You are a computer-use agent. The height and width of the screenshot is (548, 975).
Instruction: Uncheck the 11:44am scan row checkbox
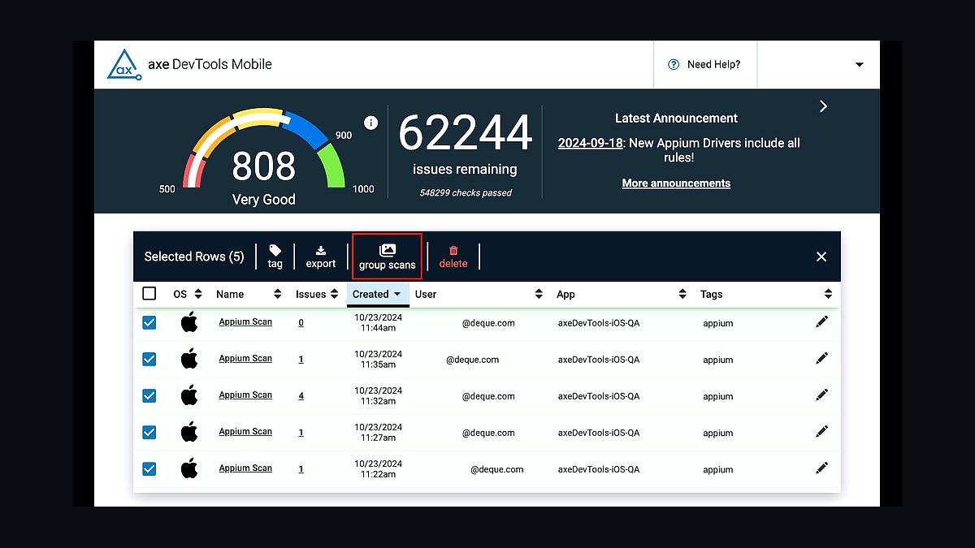(x=149, y=322)
